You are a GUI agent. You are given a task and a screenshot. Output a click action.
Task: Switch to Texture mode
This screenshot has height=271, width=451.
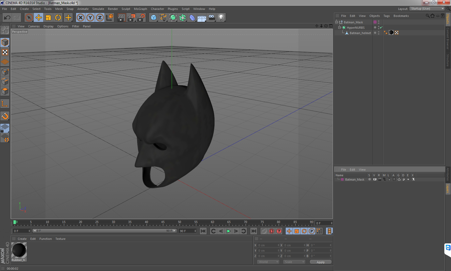pos(5,52)
